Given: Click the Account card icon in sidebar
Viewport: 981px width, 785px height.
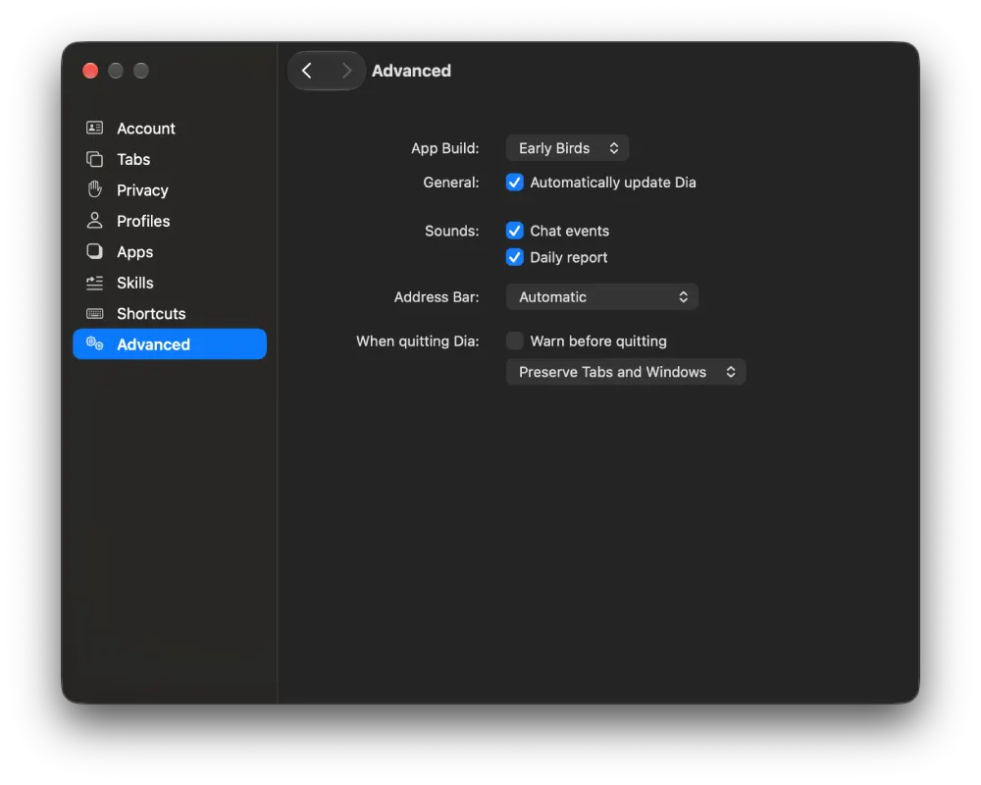Looking at the screenshot, I should [94, 128].
